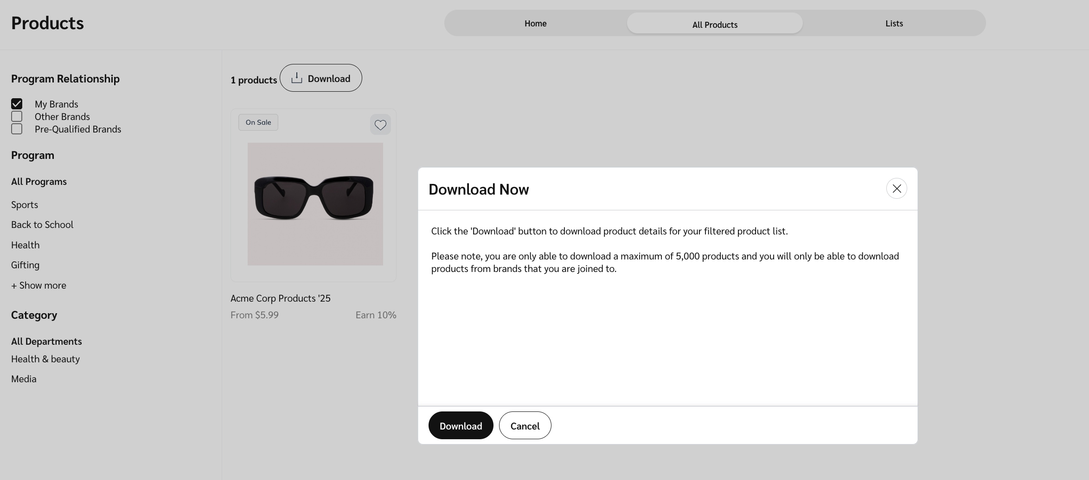Click the download tray icon beside product count
Viewport: 1089px width, 480px height.
click(x=296, y=78)
